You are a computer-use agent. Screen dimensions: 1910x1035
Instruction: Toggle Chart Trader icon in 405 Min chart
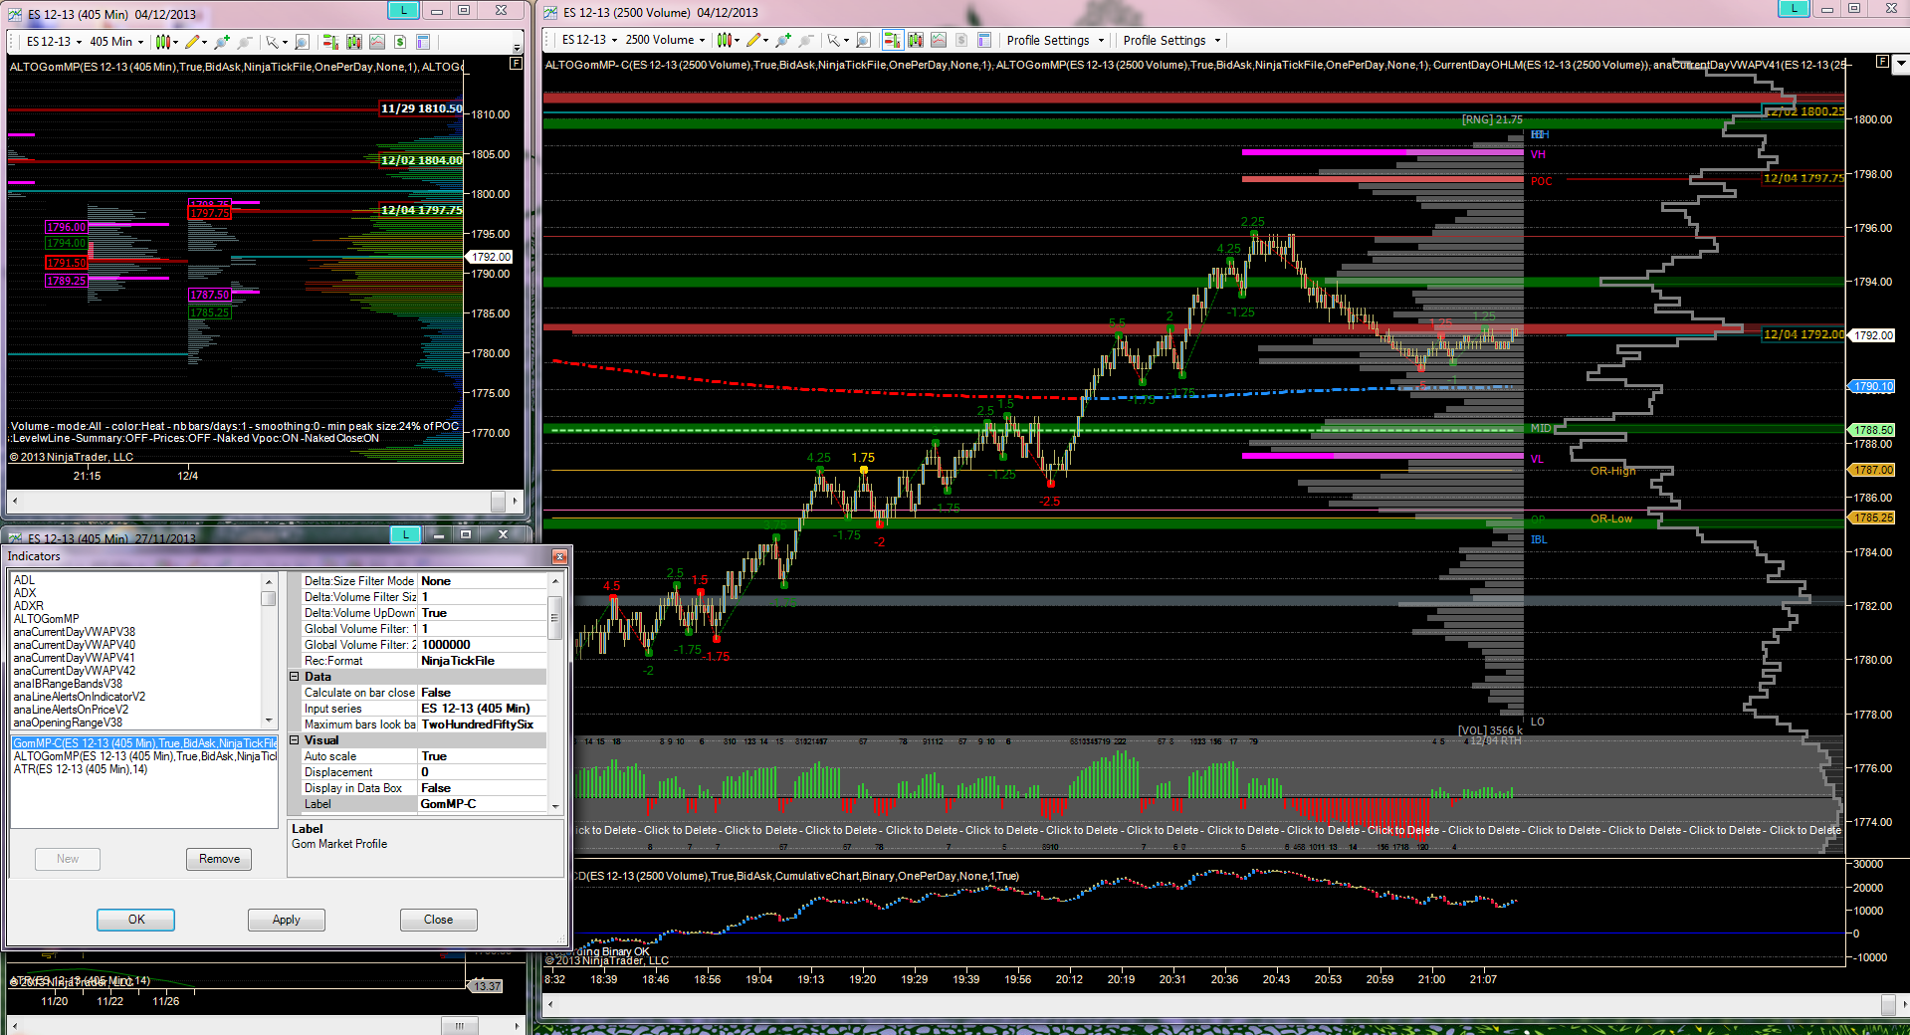pos(330,42)
